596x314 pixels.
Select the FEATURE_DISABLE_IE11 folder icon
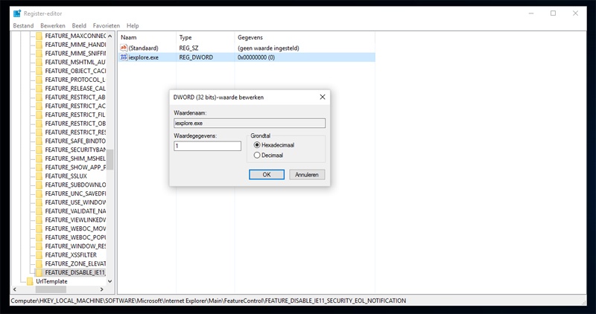(39, 272)
